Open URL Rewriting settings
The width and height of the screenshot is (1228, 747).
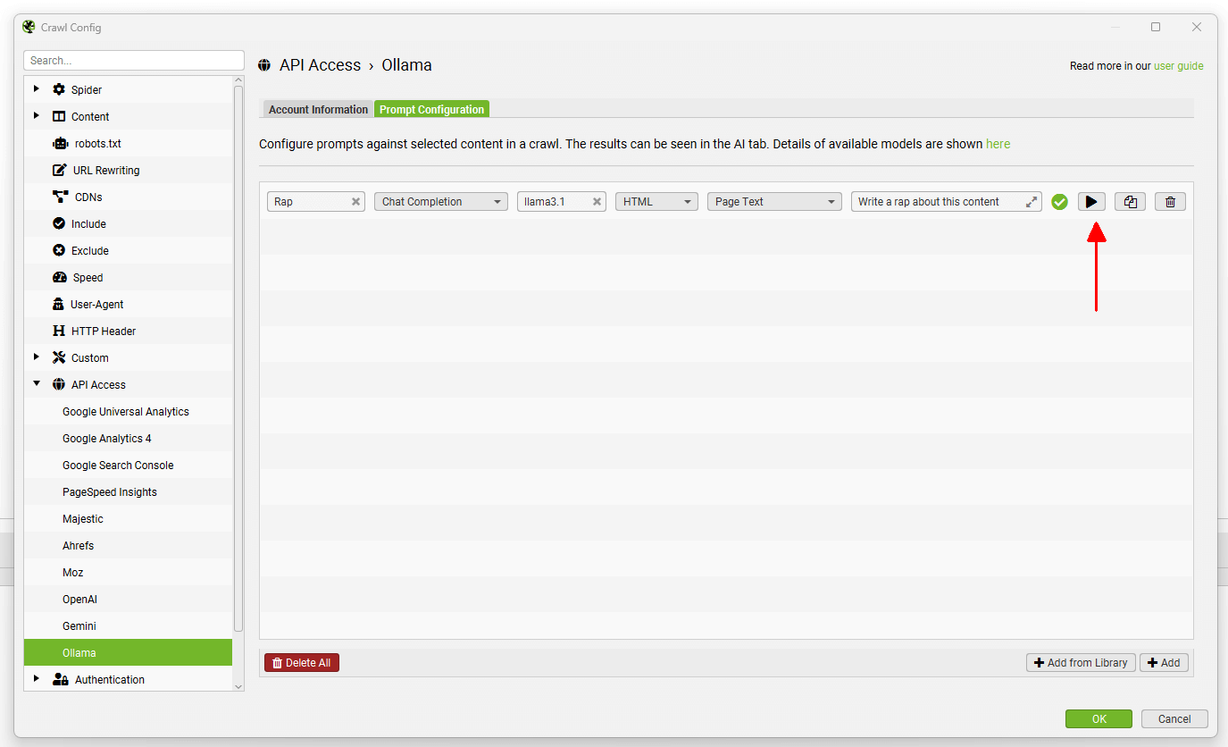[x=105, y=171]
